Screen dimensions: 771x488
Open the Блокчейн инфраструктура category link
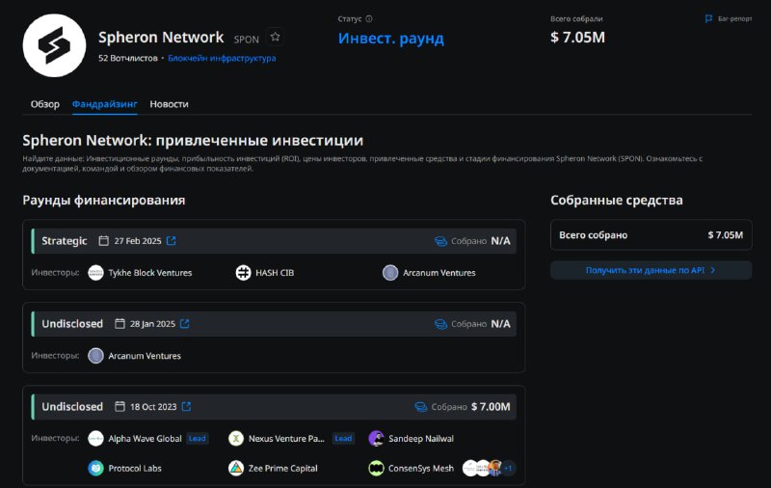click(222, 58)
